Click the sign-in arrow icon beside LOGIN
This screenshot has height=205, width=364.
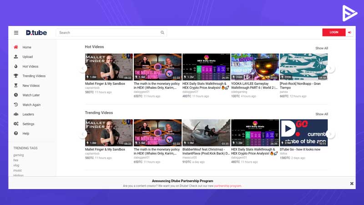(349, 32)
